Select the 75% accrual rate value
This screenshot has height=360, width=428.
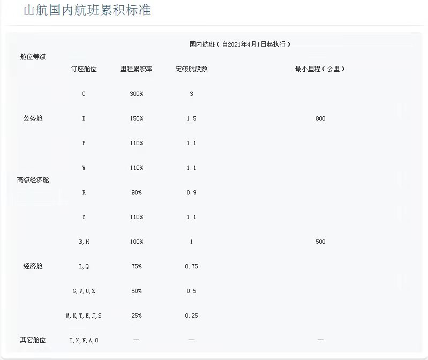pyautogui.click(x=137, y=266)
